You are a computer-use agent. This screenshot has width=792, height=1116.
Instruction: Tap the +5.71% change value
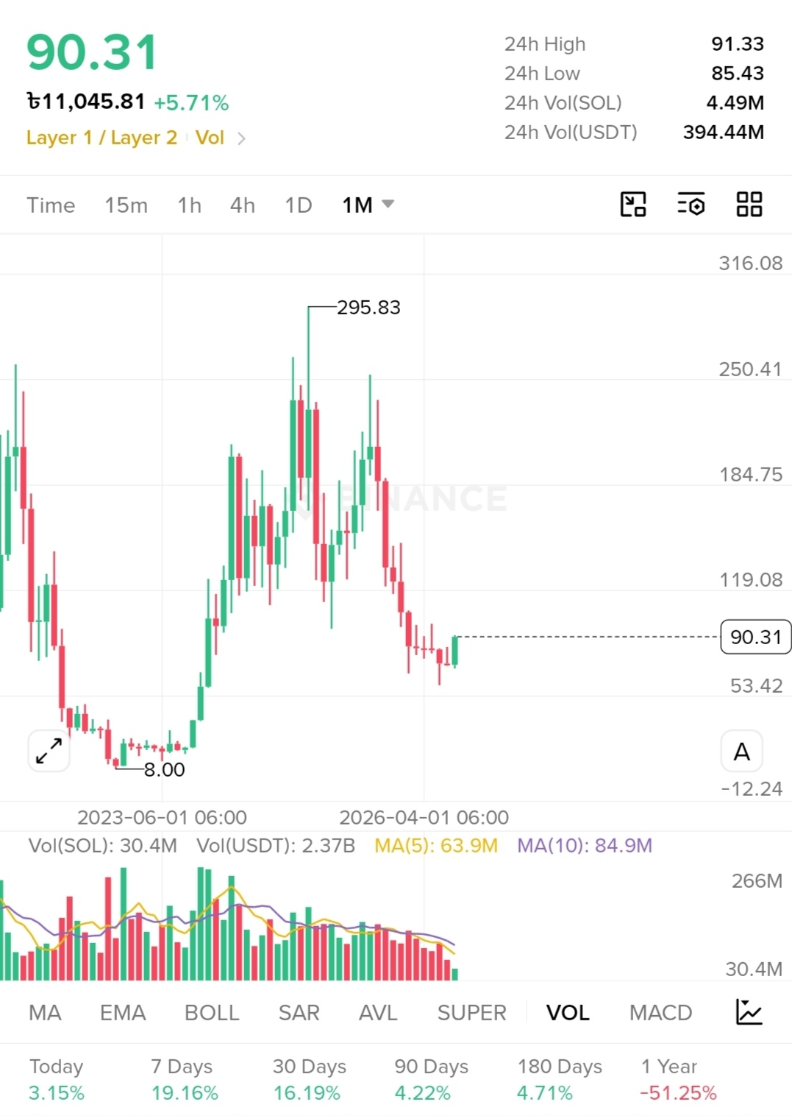click(191, 102)
